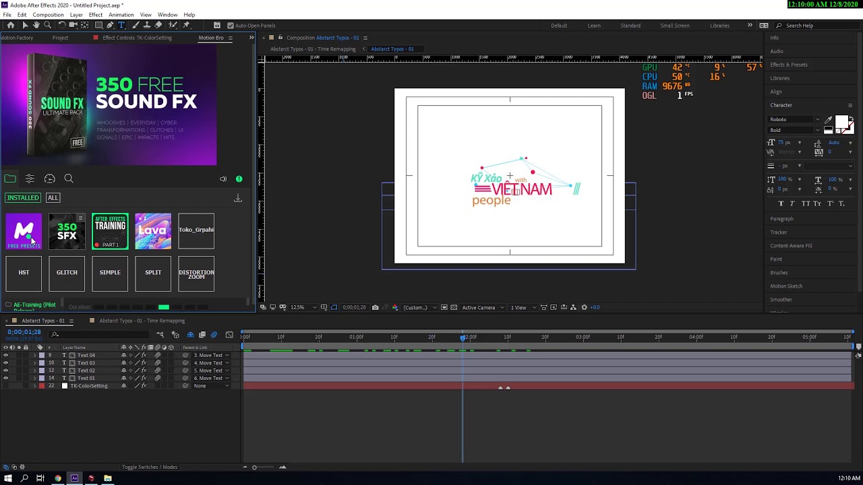Toggle Motion Bro sound speaker icon
Screen dimensions: 863x485
point(223,179)
